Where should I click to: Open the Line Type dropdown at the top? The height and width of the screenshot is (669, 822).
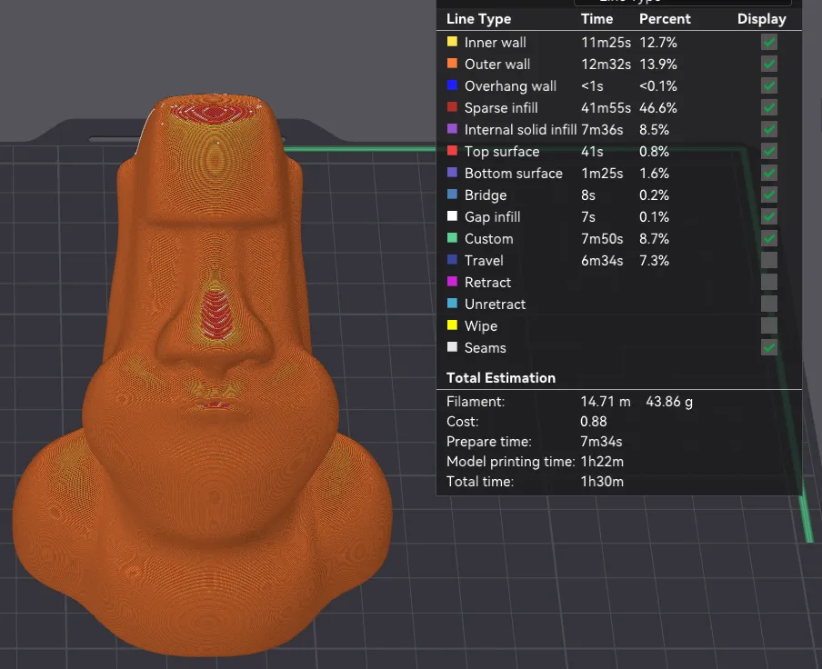tap(679, 4)
